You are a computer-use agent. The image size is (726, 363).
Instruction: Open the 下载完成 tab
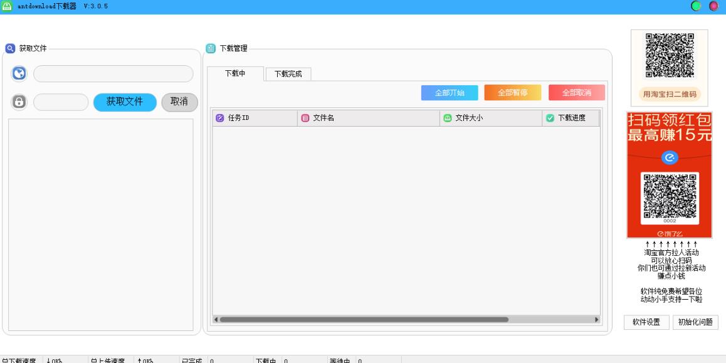(x=288, y=74)
